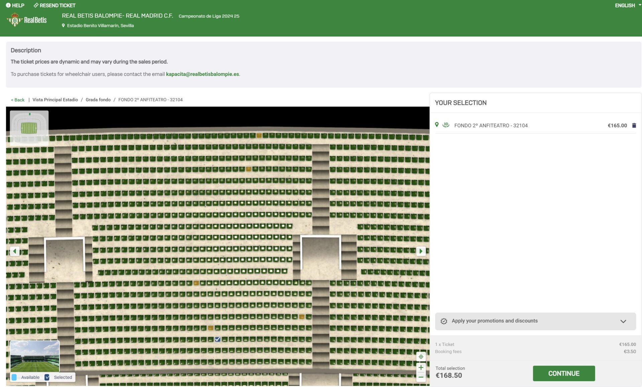Zoom out of the seat map
Image resolution: width=642 pixels, height=387 pixels.
pos(421,377)
